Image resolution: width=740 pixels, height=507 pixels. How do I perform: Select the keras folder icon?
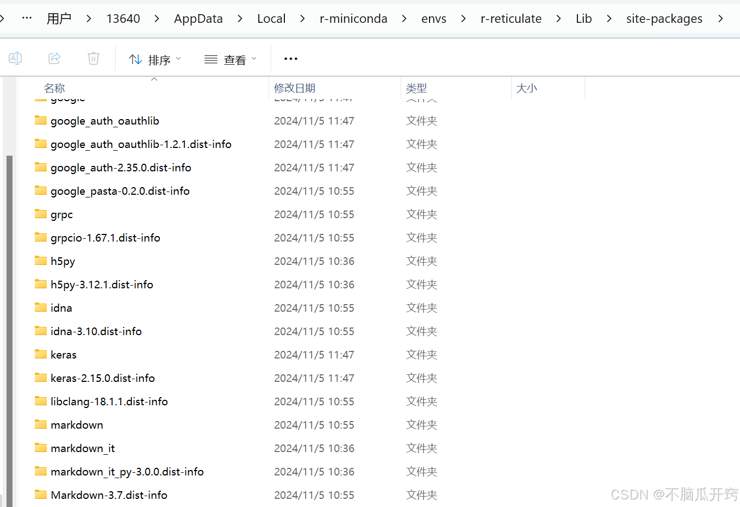[41, 354]
